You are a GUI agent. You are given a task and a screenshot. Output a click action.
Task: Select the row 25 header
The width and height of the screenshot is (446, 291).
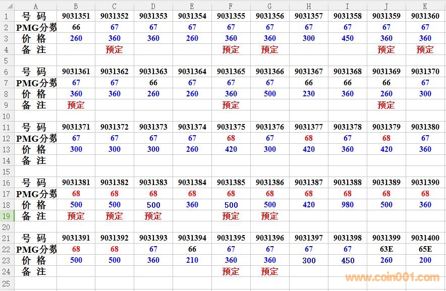tap(7, 284)
